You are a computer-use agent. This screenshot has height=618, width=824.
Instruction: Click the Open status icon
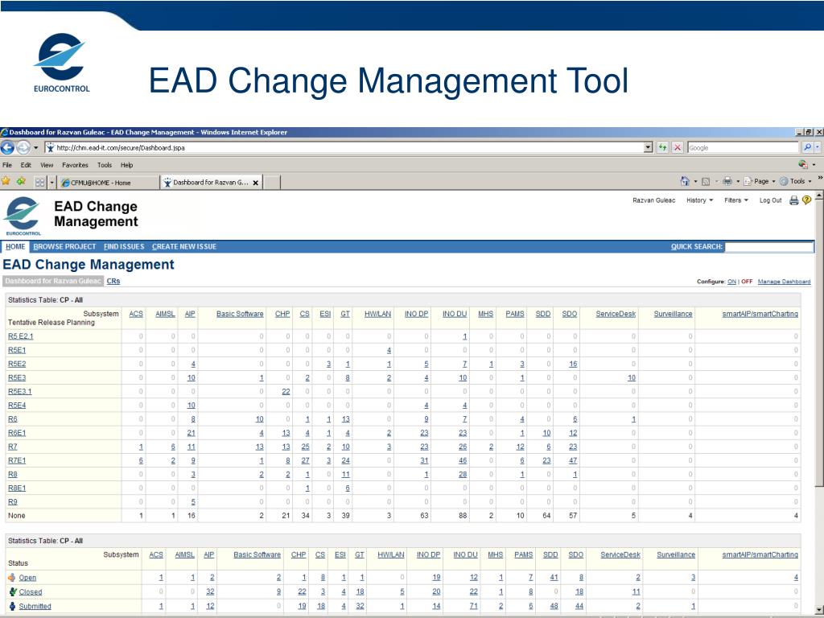pyautogui.click(x=12, y=578)
